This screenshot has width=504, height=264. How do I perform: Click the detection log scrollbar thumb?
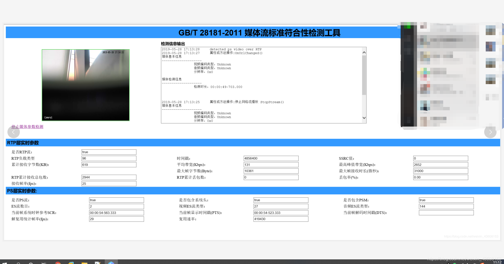364,75
